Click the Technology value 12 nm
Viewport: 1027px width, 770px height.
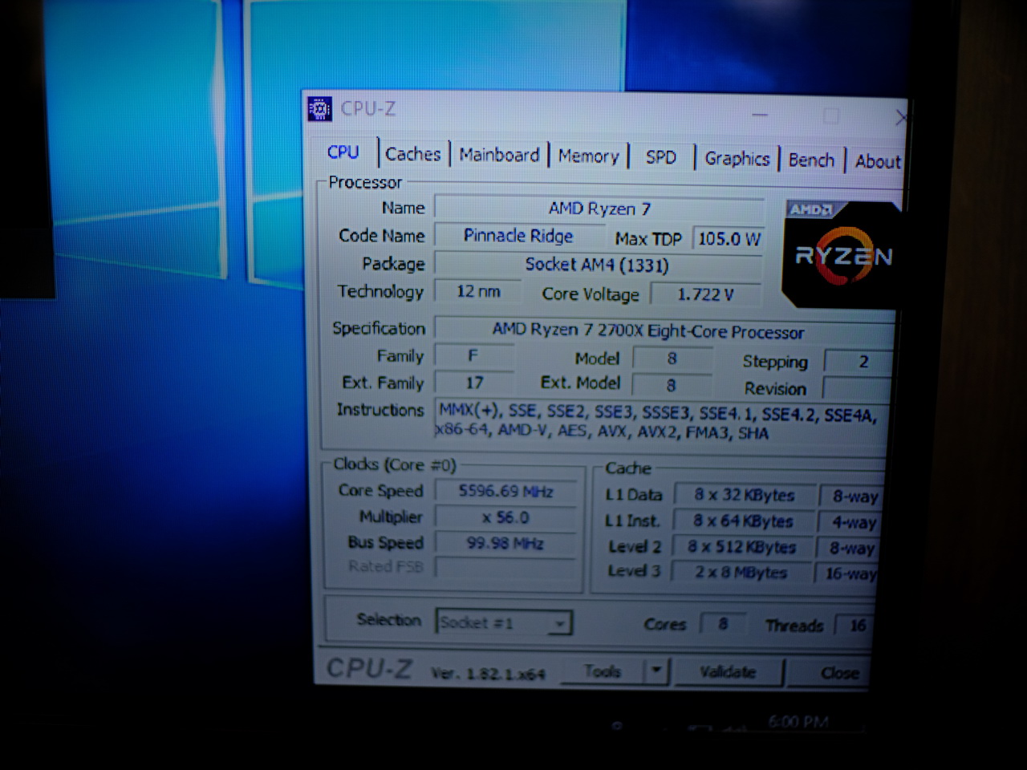[x=477, y=291]
